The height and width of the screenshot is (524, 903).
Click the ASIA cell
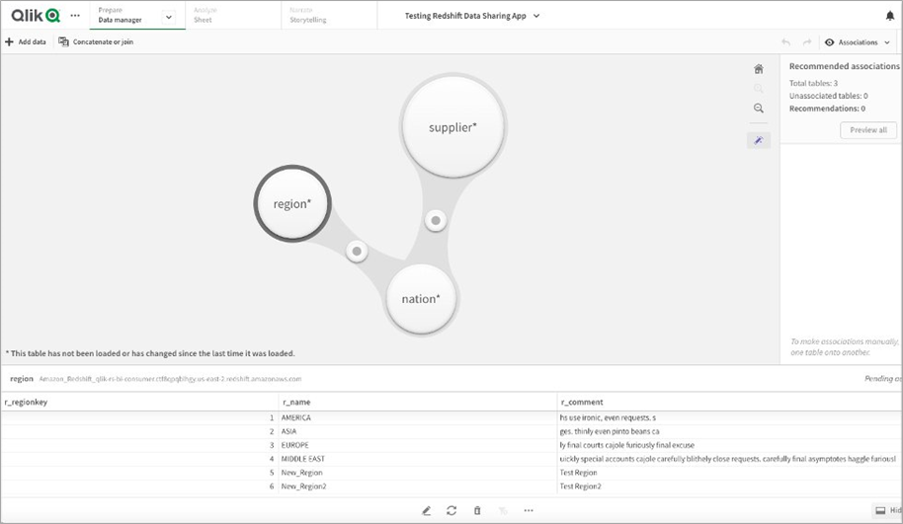pyautogui.click(x=418, y=431)
